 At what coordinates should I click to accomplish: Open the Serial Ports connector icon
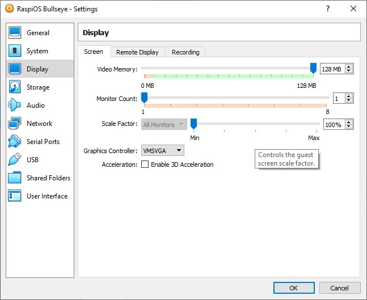(15, 141)
